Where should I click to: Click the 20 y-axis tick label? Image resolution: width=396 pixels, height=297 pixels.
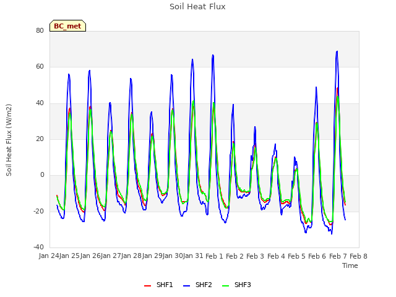click(x=40, y=139)
